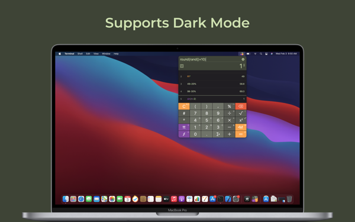Viewport: 355px width, 222px height.
Task: Tap the plus key
Action: tap(230, 134)
